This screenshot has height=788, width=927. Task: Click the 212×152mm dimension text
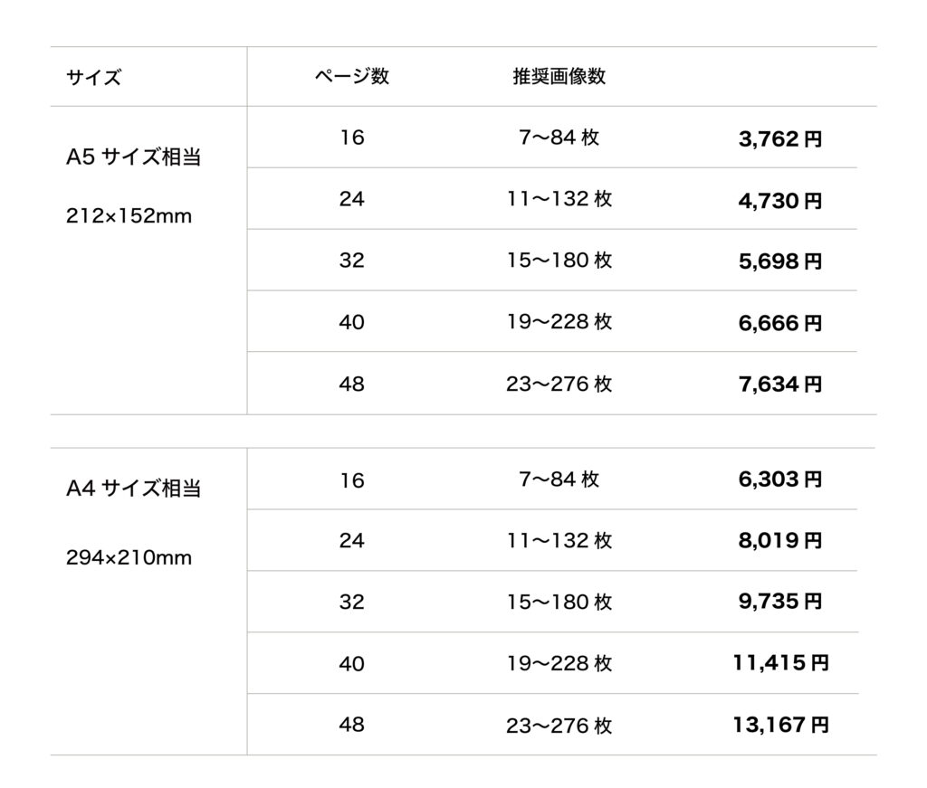click(x=129, y=217)
